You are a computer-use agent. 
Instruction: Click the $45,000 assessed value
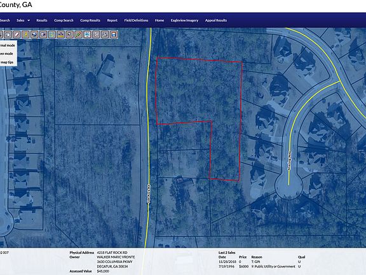[103, 271]
